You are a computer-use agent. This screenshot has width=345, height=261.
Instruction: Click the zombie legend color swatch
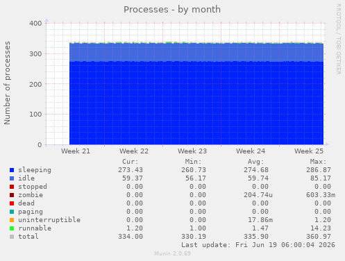[x=12, y=195]
